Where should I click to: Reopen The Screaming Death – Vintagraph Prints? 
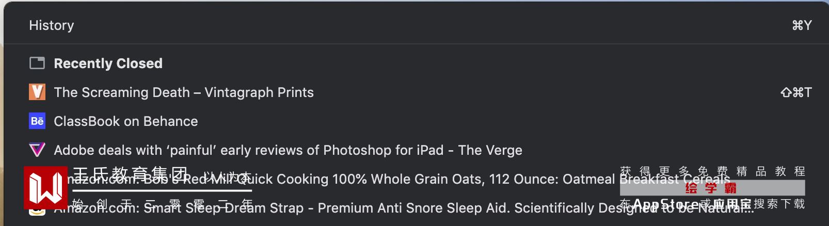pyautogui.click(x=184, y=92)
